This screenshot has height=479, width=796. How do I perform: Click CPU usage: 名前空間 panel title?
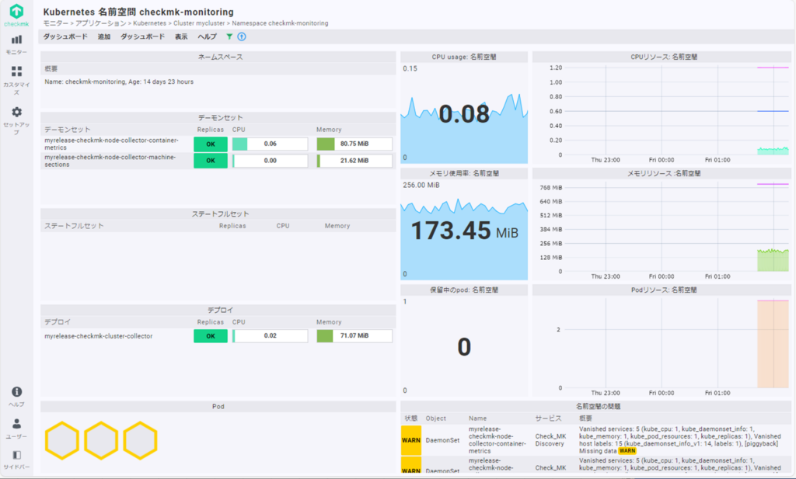[x=464, y=57]
